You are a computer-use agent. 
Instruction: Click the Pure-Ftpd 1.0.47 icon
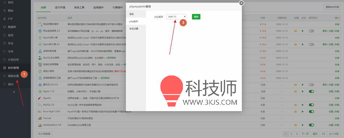(40, 111)
